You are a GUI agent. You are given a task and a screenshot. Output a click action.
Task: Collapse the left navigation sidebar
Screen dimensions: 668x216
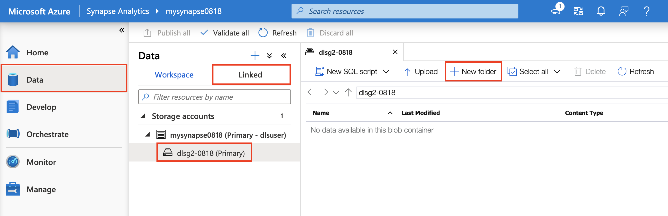click(122, 30)
